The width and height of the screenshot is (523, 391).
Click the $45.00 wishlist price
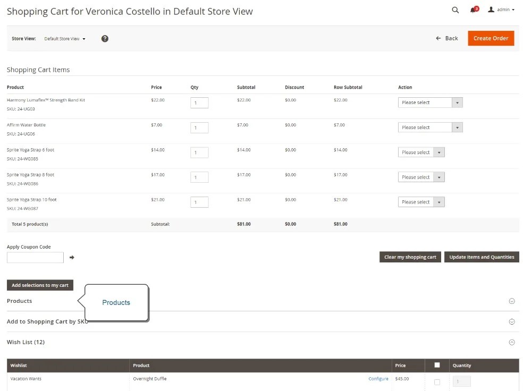402,379
